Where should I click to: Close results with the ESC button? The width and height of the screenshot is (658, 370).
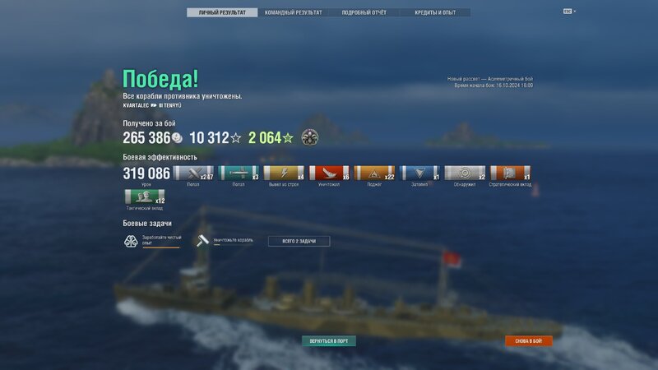tap(568, 12)
